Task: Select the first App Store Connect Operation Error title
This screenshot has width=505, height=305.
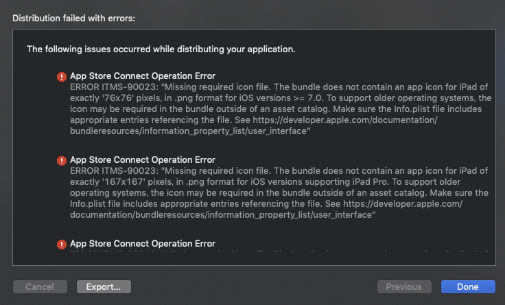Action: 143,76
